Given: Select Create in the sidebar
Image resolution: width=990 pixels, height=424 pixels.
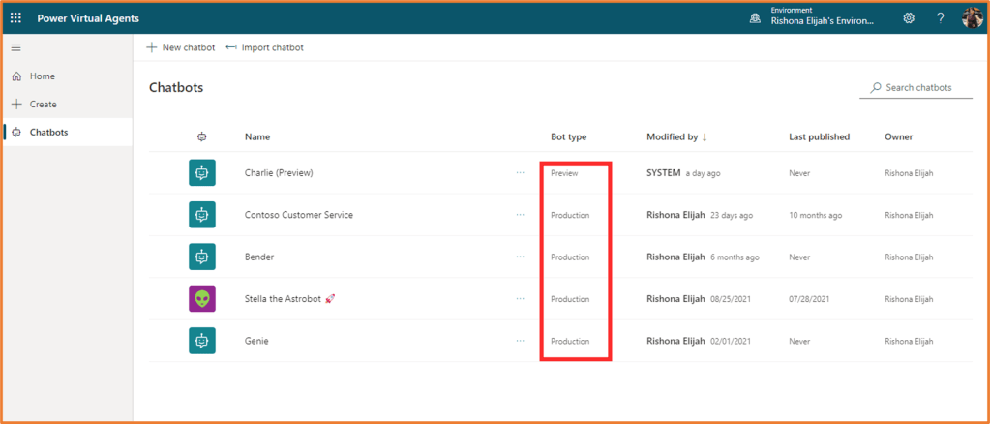Looking at the screenshot, I should (43, 104).
